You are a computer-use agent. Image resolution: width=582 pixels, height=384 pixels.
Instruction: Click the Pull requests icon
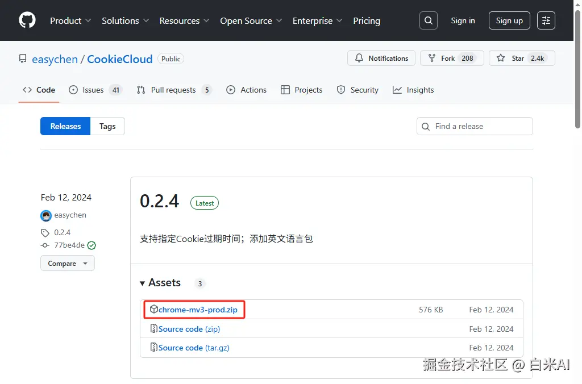[x=141, y=90]
